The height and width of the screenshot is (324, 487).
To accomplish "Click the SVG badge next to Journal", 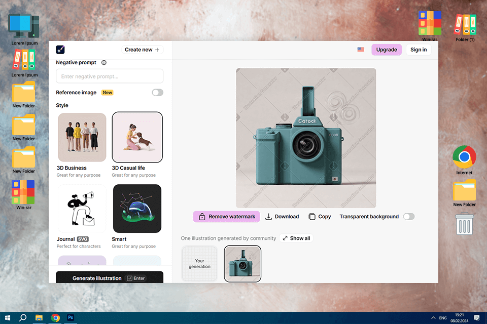I will click(83, 239).
